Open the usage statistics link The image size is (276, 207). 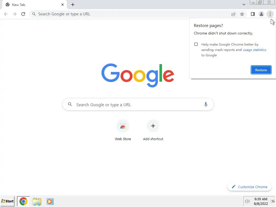(x=254, y=50)
